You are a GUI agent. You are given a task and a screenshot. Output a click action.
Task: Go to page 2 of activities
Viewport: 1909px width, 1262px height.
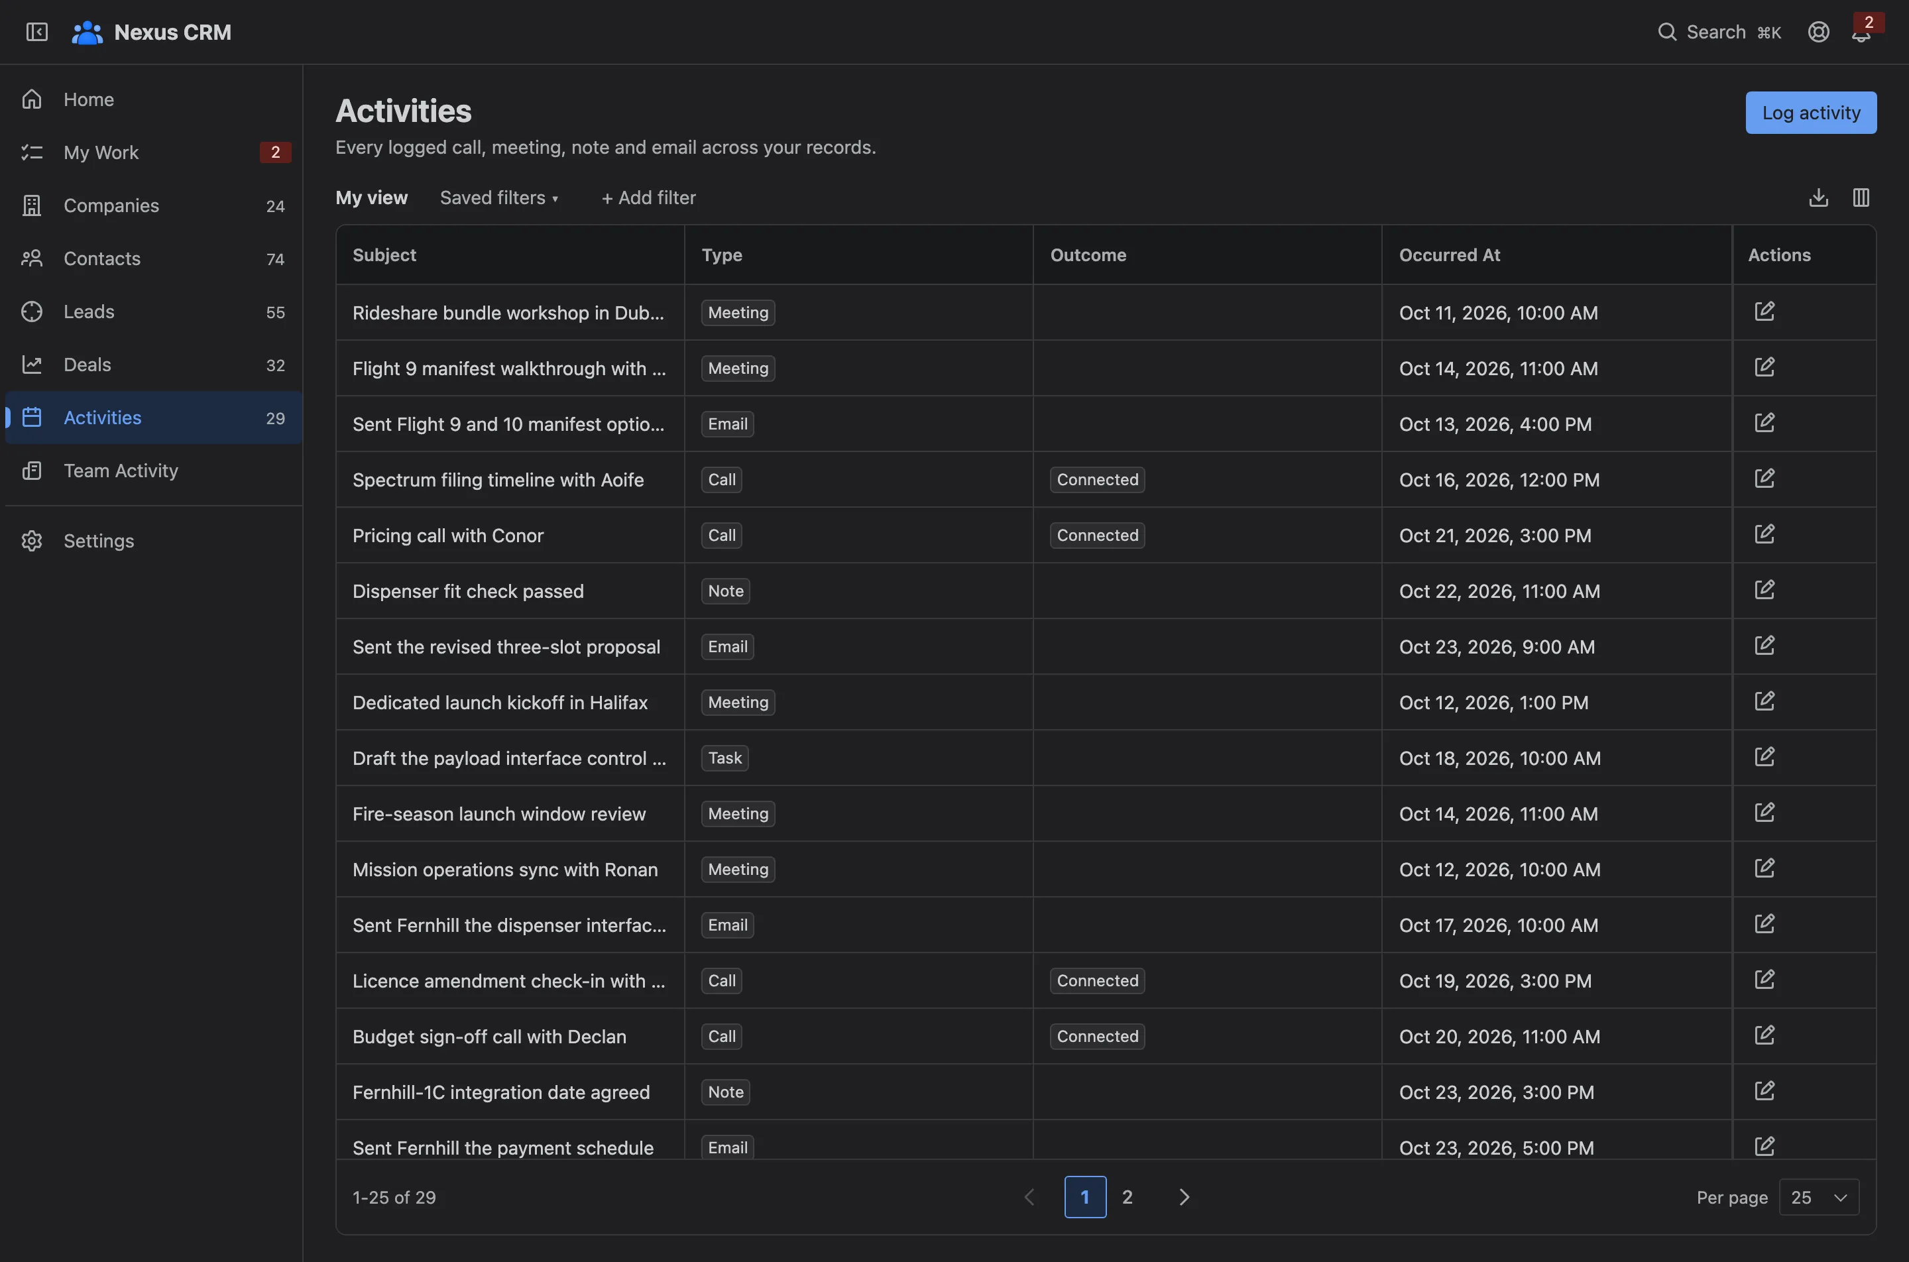tap(1127, 1197)
